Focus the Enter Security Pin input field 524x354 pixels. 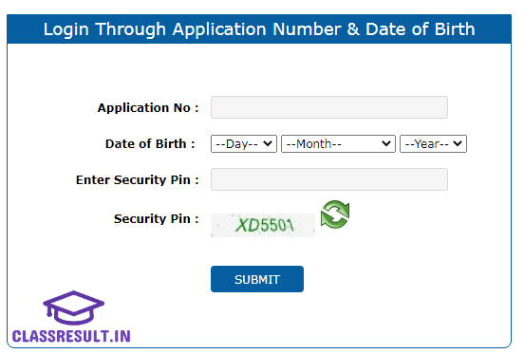click(329, 179)
